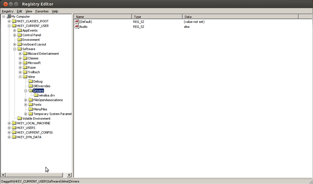313x184 pixels.
Task: Expand the Classes key
Action: 20,58
